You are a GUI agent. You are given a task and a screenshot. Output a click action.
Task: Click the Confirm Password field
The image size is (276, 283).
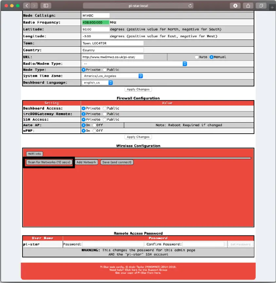(203, 245)
